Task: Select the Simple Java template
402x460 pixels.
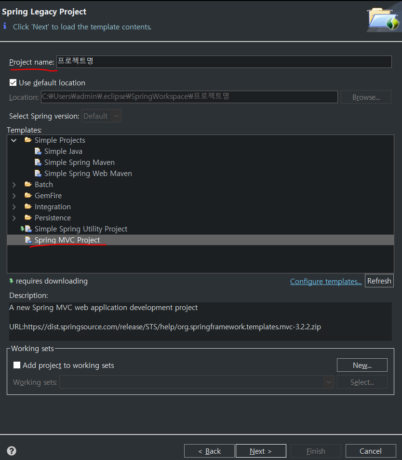Action: pos(63,151)
